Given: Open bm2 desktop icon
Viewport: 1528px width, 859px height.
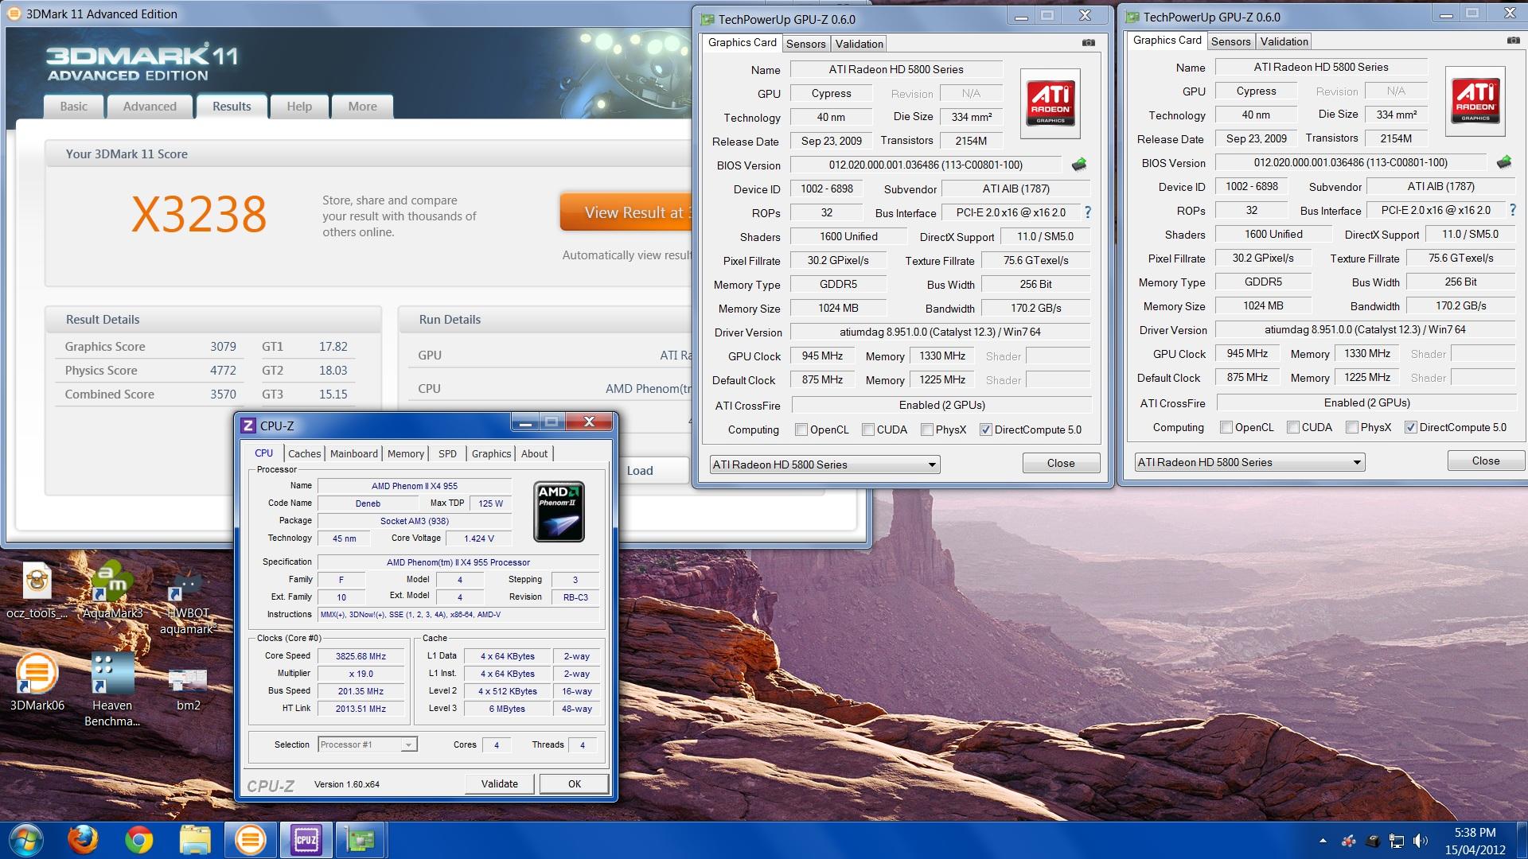Looking at the screenshot, I should click(188, 688).
